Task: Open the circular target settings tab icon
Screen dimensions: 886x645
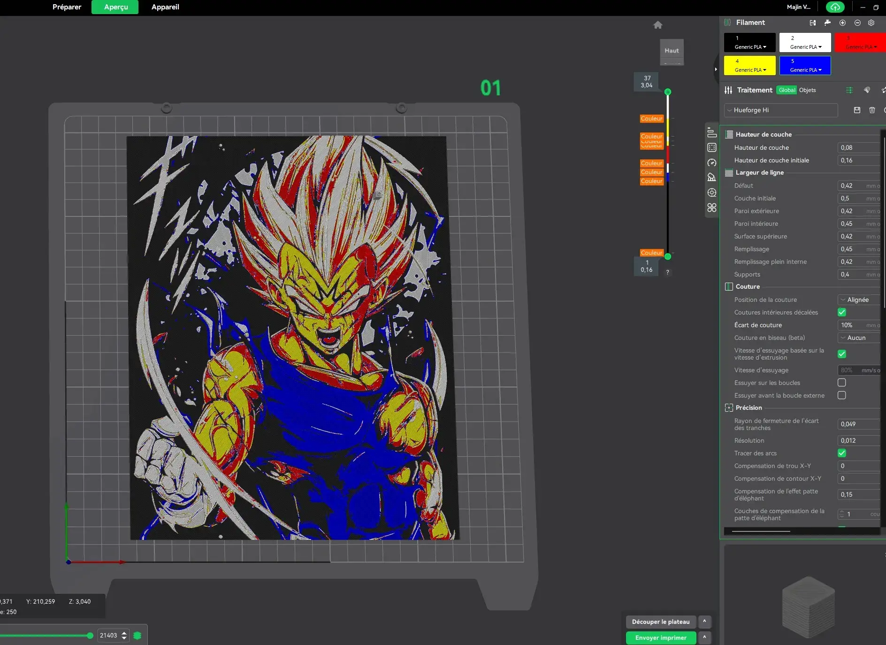Action: tap(712, 192)
